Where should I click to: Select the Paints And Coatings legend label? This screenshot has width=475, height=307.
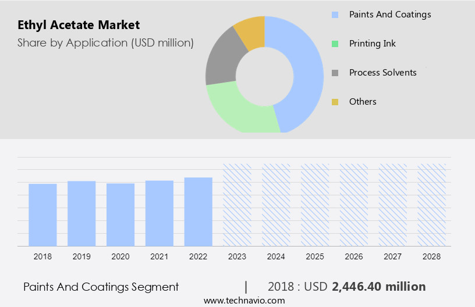point(389,15)
